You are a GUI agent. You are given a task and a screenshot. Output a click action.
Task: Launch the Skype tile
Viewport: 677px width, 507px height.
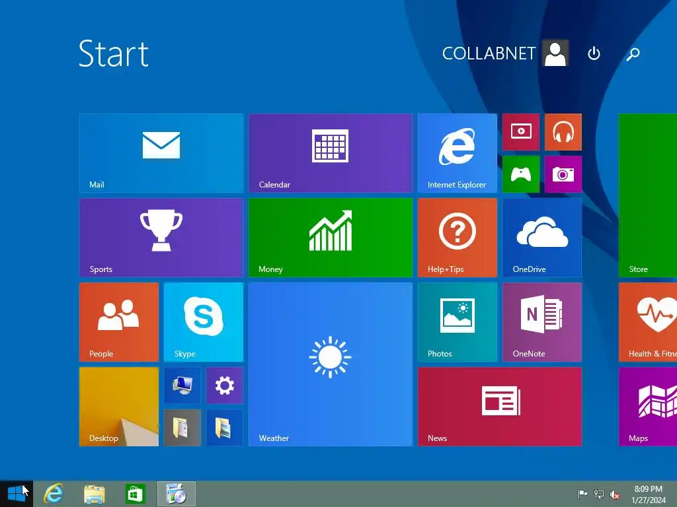pos(204,321)
